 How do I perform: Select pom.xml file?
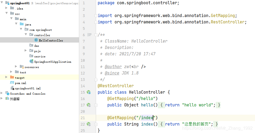[x=21, y=83]
